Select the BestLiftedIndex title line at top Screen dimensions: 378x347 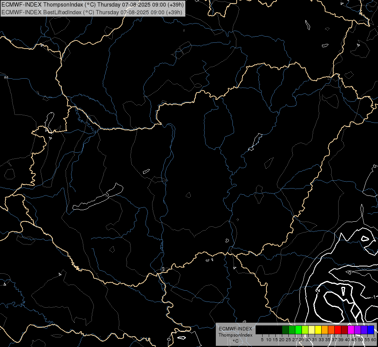(x=92, y=12)
